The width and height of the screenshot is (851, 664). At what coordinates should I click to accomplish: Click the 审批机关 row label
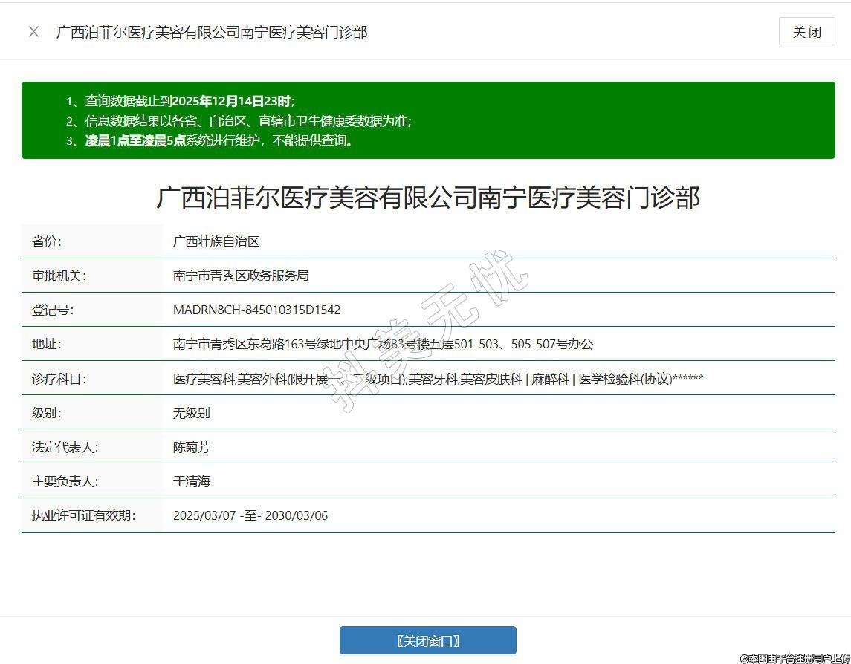click(x=59, y=276)
